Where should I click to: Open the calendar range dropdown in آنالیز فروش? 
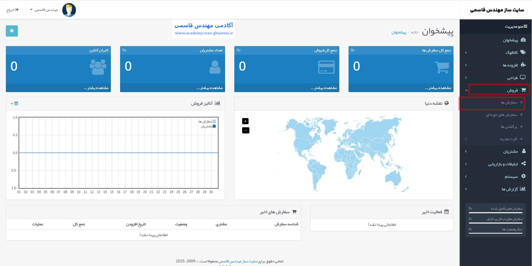15,104
